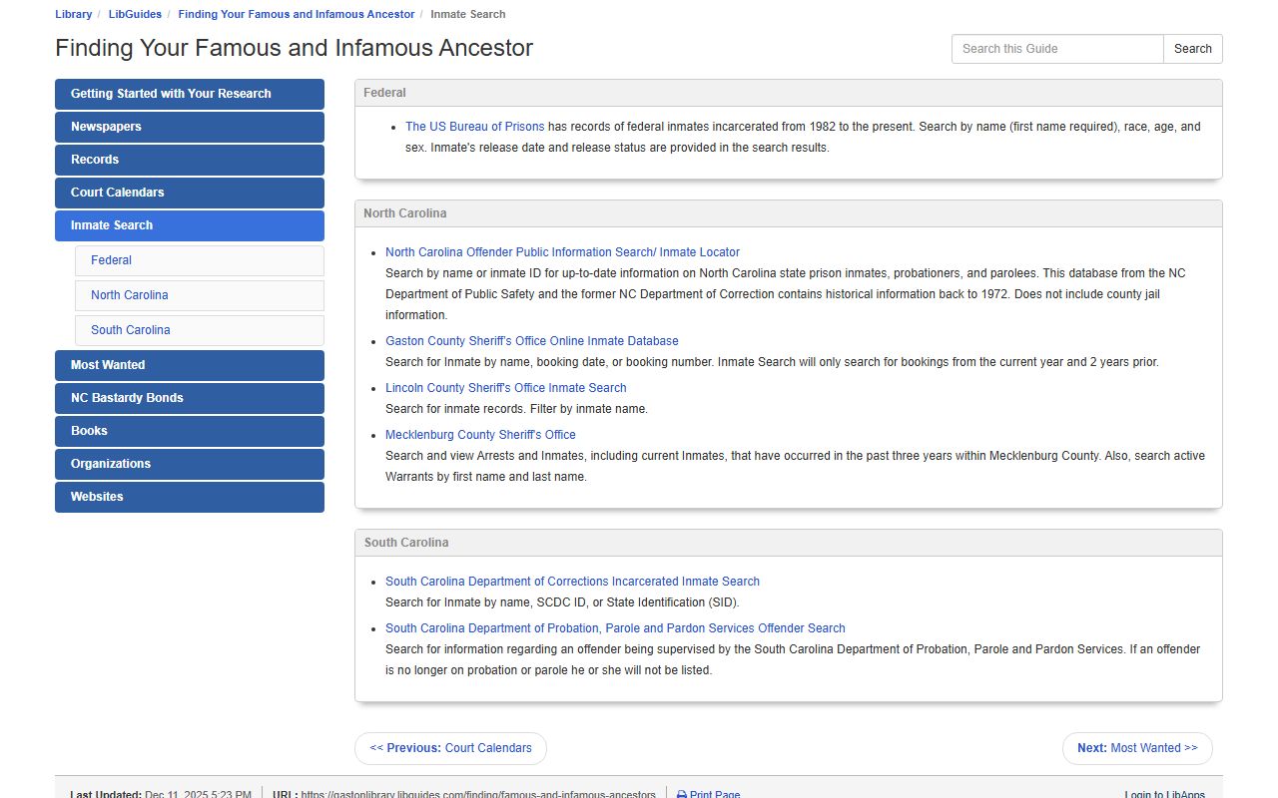Click the Print Page printer icon

click(682, 794)
